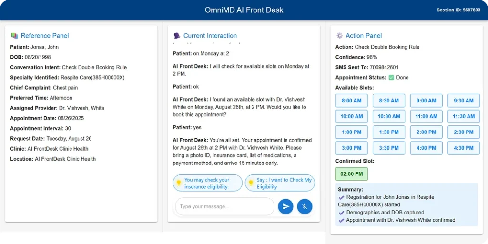The width and height of the screenshot is (488, 244).
Task: Click the 'You're all set' confirmation message
Action: (x=242, y=152)
